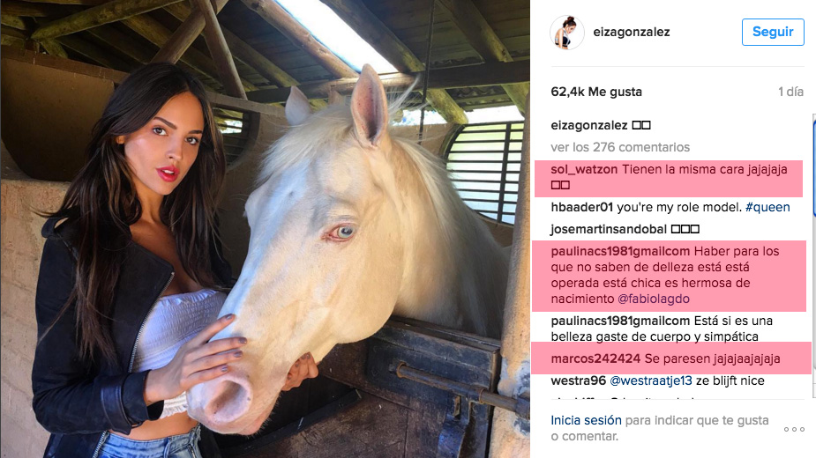Image resolution: width=816 pixels, height=458 pixels.
Task: Click the 'Inicia sesión' login link
Action: click(x=586, y=420)
